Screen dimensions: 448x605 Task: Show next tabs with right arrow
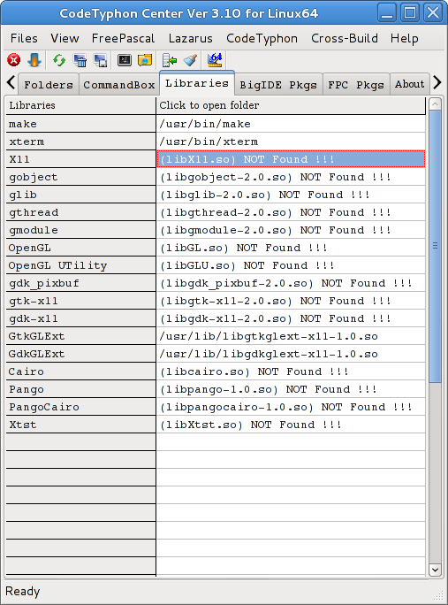(x=437, y=82)
